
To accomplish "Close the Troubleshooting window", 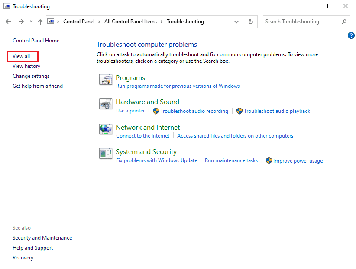I will [345, 6].
